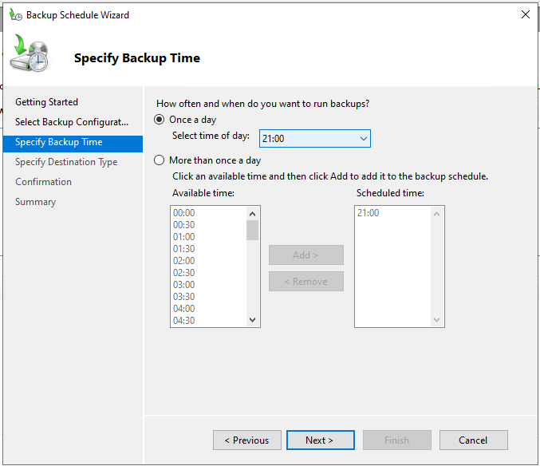Click the Previous button
This screenshot has height=466, width=540.
coord(246,440)
